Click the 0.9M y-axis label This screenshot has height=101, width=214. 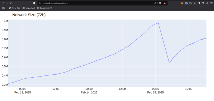(5, 30)
